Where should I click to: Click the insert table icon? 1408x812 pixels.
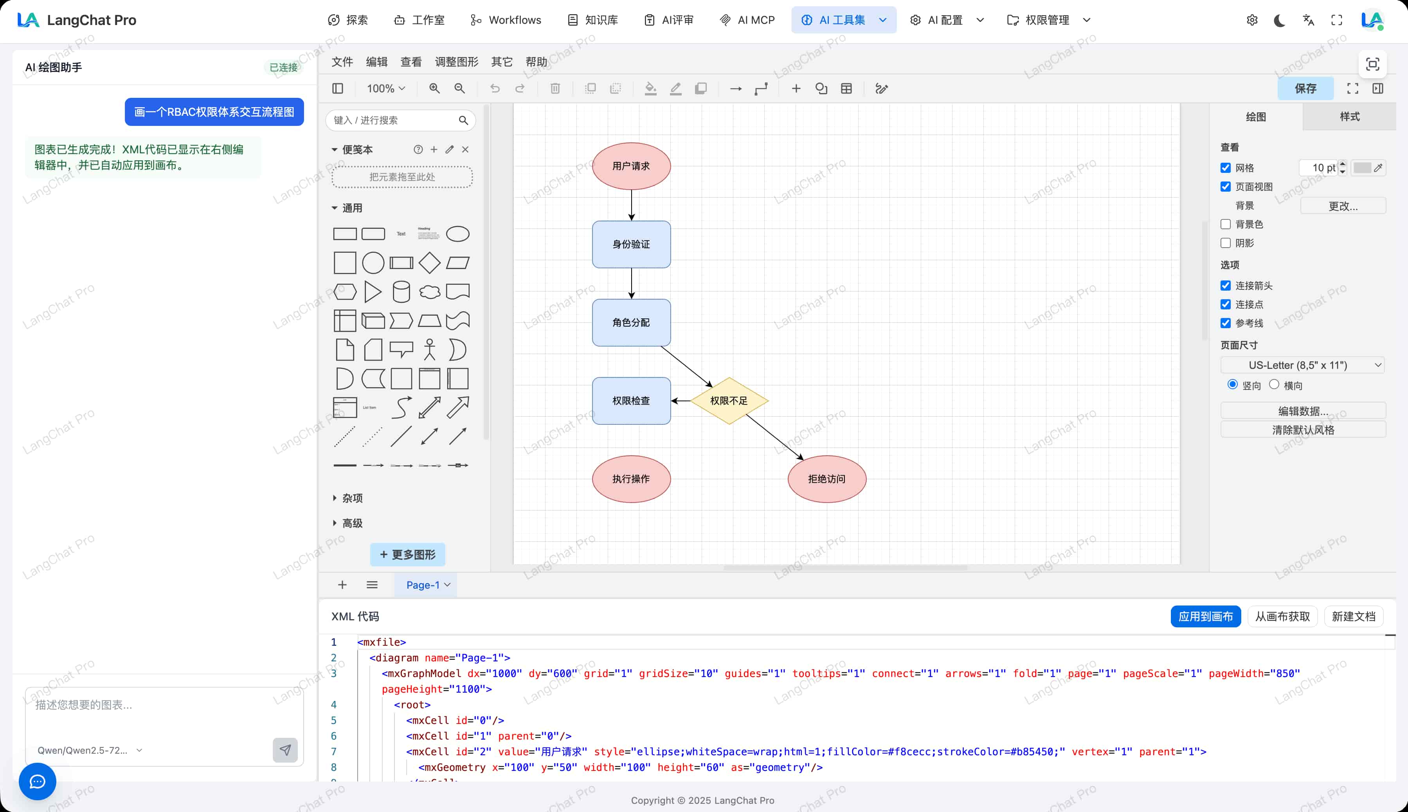tap(846, 88)
